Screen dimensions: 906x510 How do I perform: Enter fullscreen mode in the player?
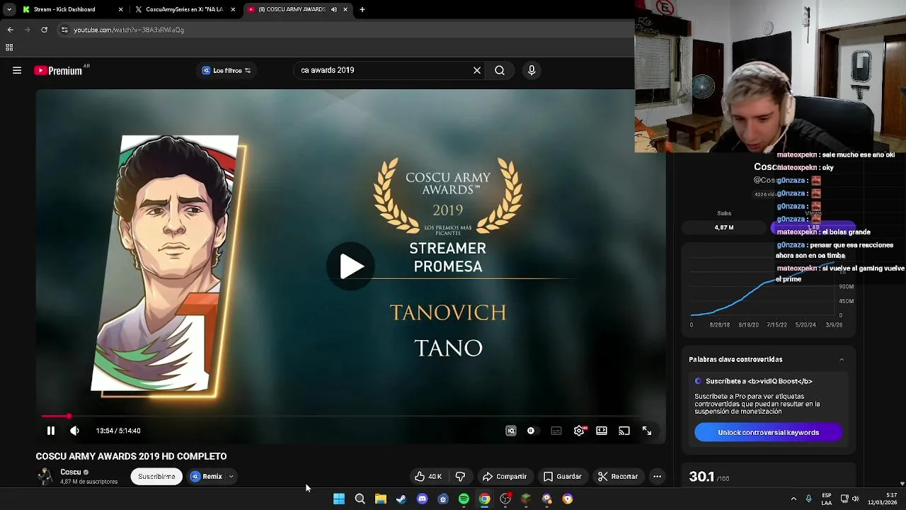point(647,431)
